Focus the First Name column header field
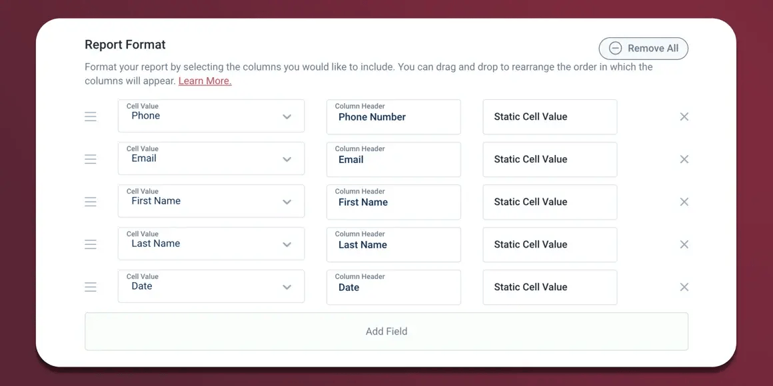Screen dimensions: 773x386 tap(393, 202)
